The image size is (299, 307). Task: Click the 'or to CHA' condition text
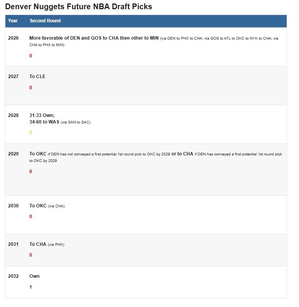182,154
